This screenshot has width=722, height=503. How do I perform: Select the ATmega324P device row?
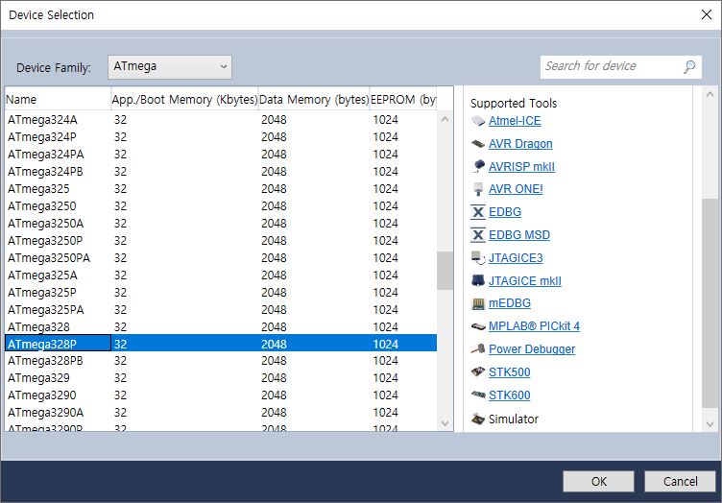point(221,137)
